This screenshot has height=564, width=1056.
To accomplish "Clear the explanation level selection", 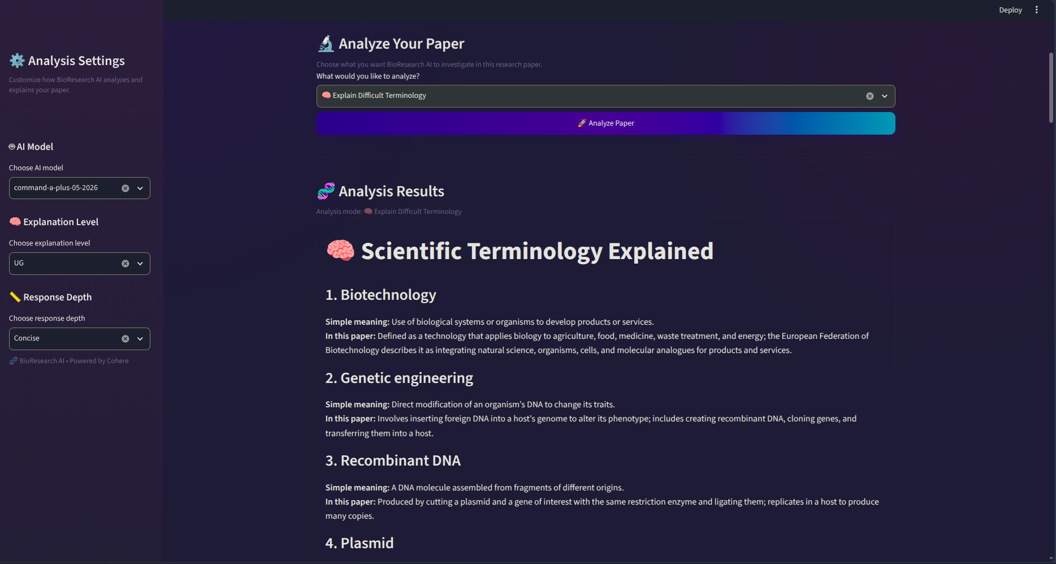I will point(125,264).
